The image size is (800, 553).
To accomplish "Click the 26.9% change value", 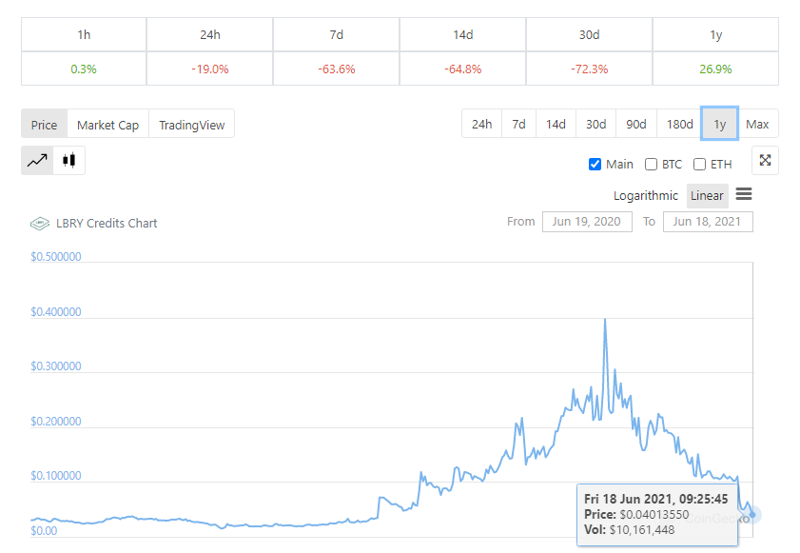I will click(716, 69).
